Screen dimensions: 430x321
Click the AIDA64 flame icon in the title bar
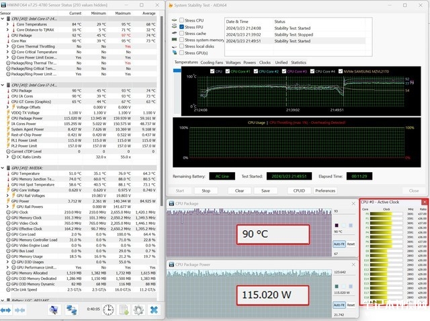point(171,5)
